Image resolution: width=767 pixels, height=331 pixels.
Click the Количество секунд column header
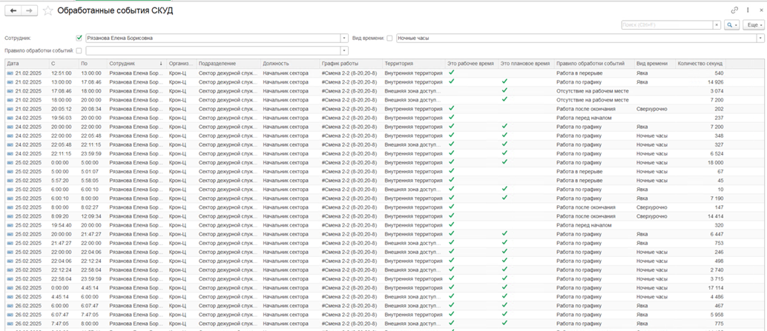700,64
